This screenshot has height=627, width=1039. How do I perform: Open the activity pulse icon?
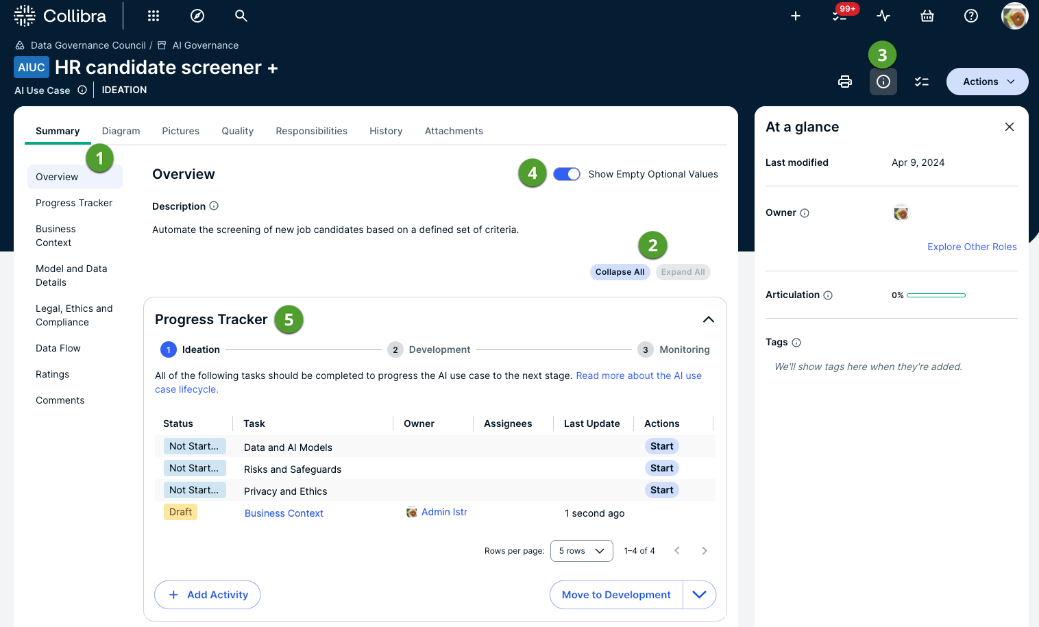(883, 16)
